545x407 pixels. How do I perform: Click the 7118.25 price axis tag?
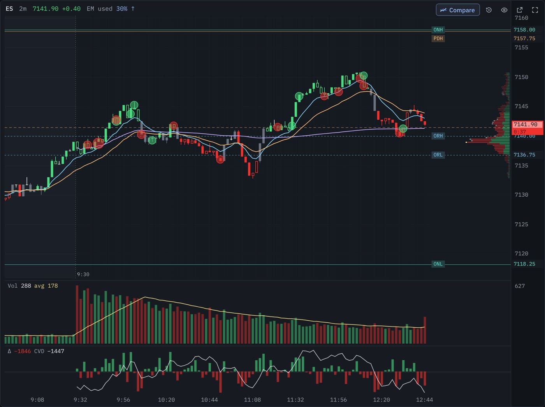(x=524, y=264)
